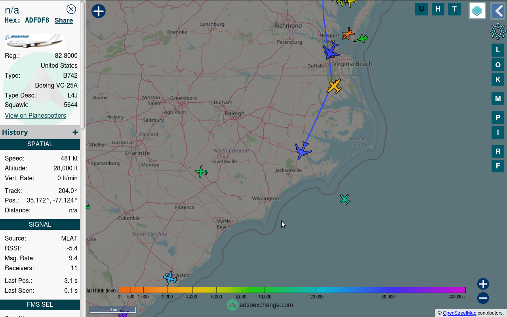Click the SIGNAL section header

point(40,225)
